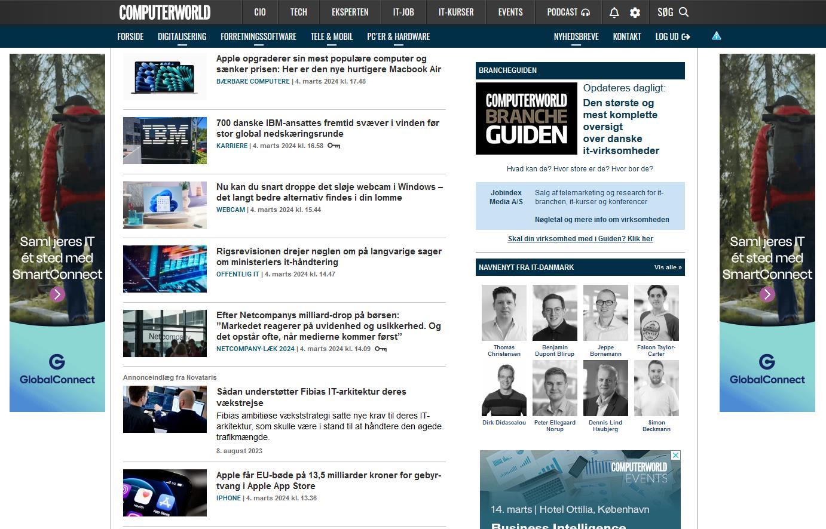Expand the PC'ER & HARDWARE dropdown
826x529 pixels.
pos(399,36)
